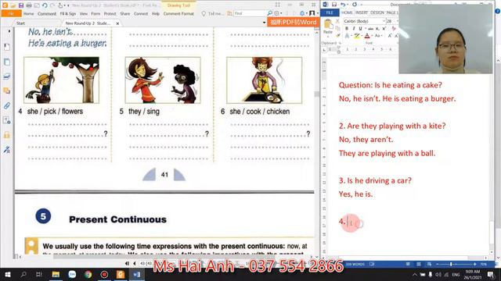Open the Comments panel in PDF sidebar
Viewport: 501px width, 281px height.
point(7,91)
